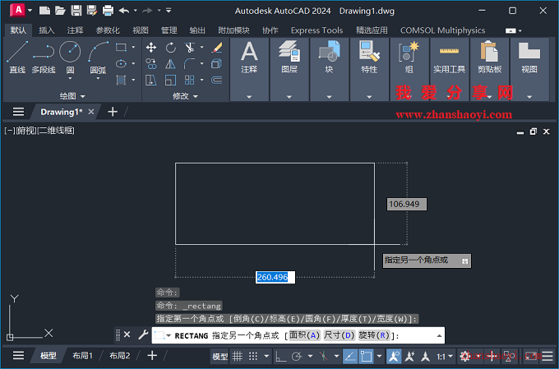
Task: Expand the Circle (圆) options dropdown arrow
Action: (x=70, y=78)
